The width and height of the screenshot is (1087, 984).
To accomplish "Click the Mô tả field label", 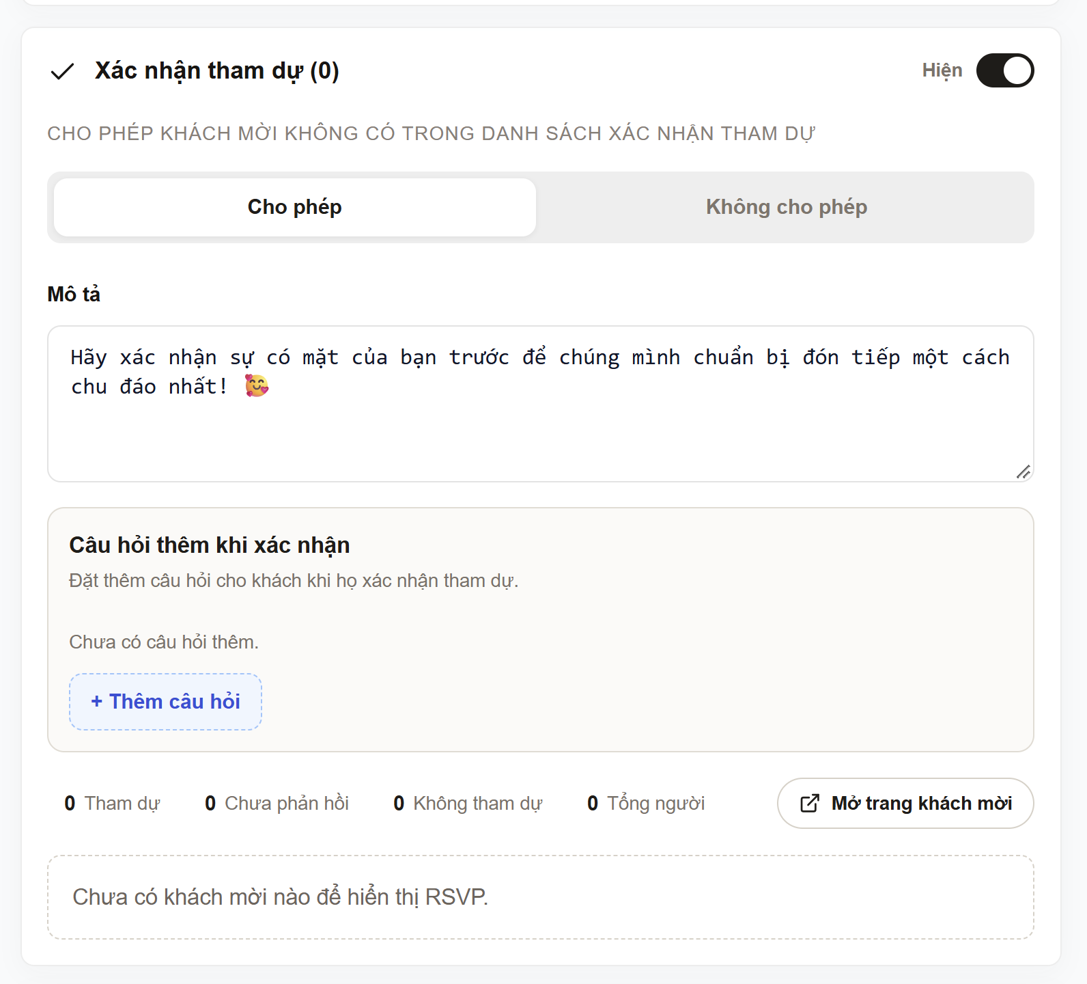I will click(x=74, y=295).
